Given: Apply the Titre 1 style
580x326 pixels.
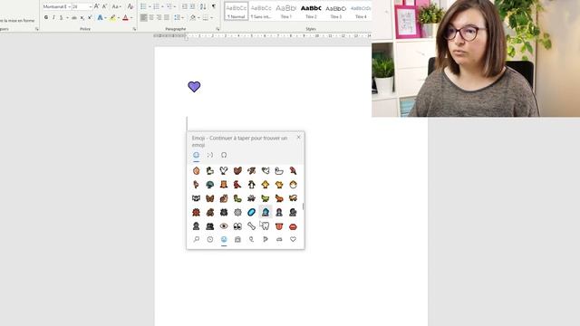Looking at the screenshot, I should click(286, 11).
